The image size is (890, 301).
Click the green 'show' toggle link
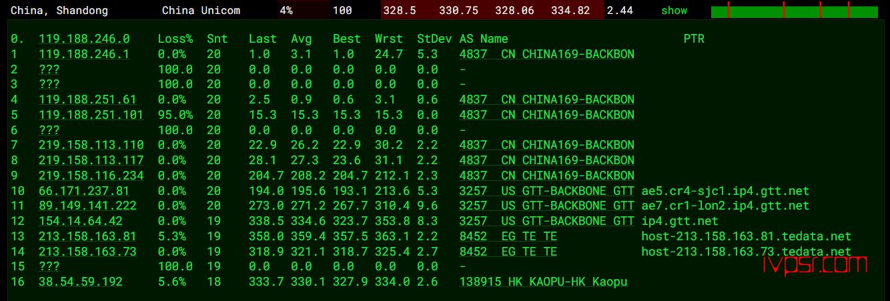[674, 11]
